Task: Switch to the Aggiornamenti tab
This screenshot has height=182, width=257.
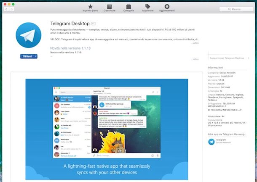Action: 167,8
